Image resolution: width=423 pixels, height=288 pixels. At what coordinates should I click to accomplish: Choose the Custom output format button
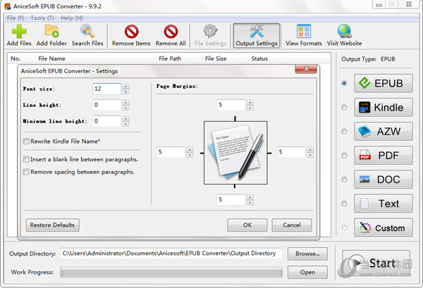(384, 227)
